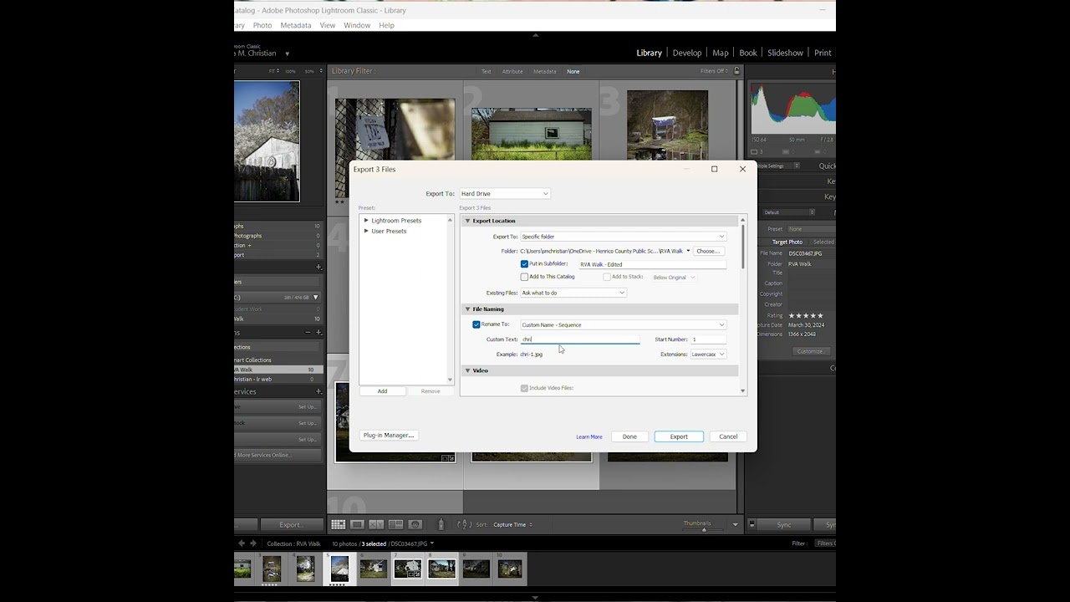Open the Specific folder dropdown
The width and height of the screenshot is (1070, 602).
623,237
